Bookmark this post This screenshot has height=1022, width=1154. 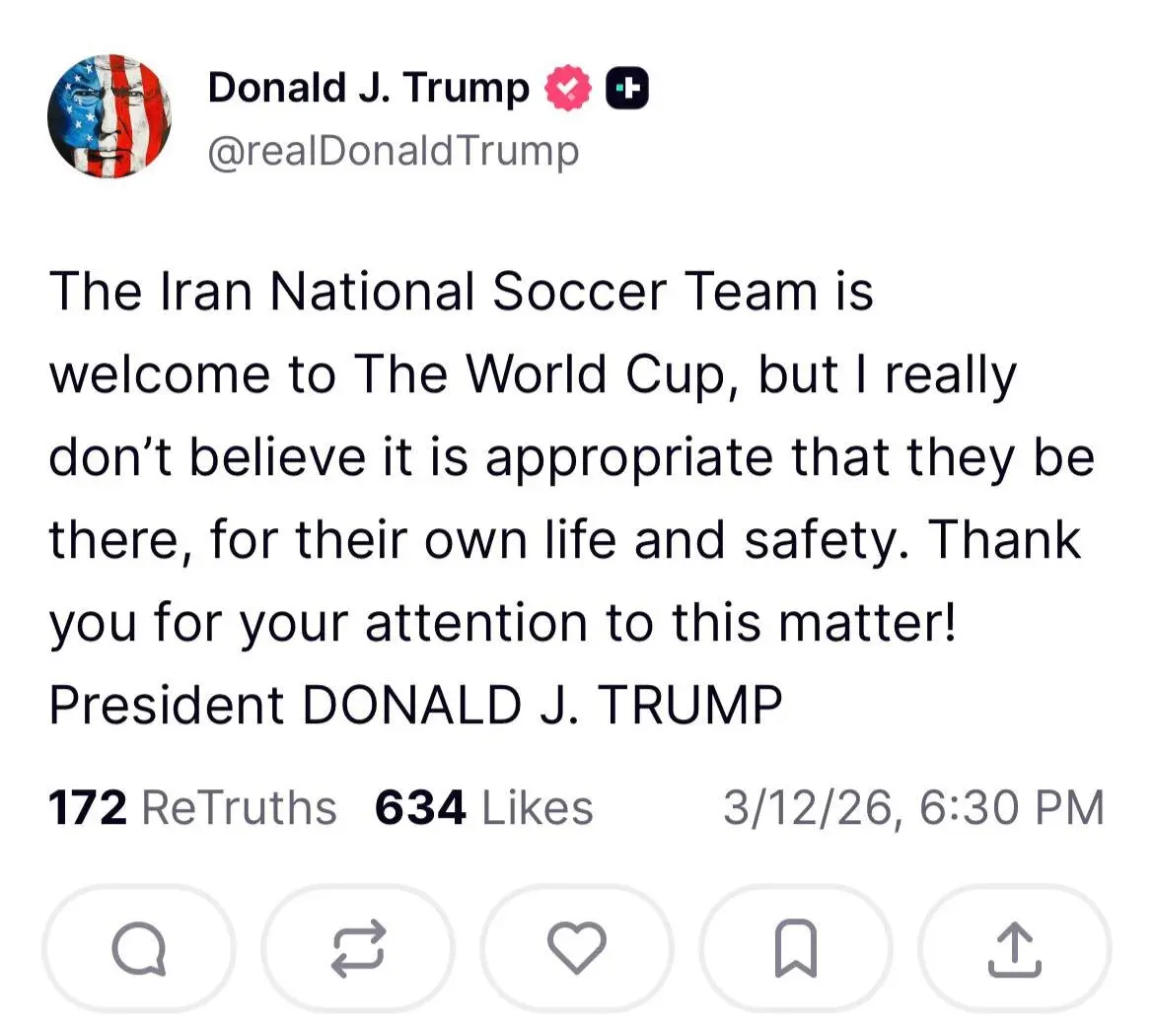point(795,948)
